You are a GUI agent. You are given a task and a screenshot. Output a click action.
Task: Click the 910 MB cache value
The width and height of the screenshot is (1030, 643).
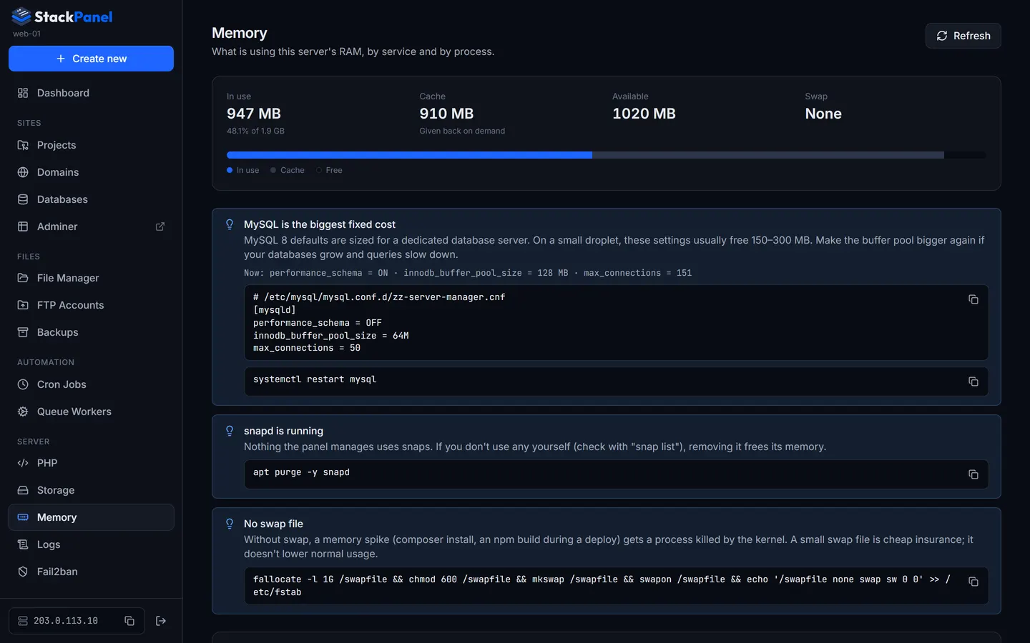[446, 114]
